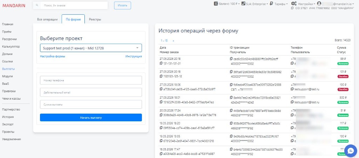Image resolution: width=359 pixels, height=158 pixels.
Task: Copy transaction ID 943fb68cf4b64d718783ca2320ffc167
Action: click(231, 137)
